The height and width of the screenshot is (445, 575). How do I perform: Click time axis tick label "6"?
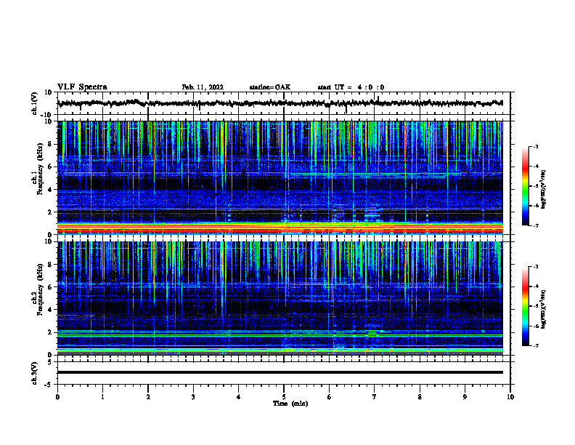coord(330,397)
